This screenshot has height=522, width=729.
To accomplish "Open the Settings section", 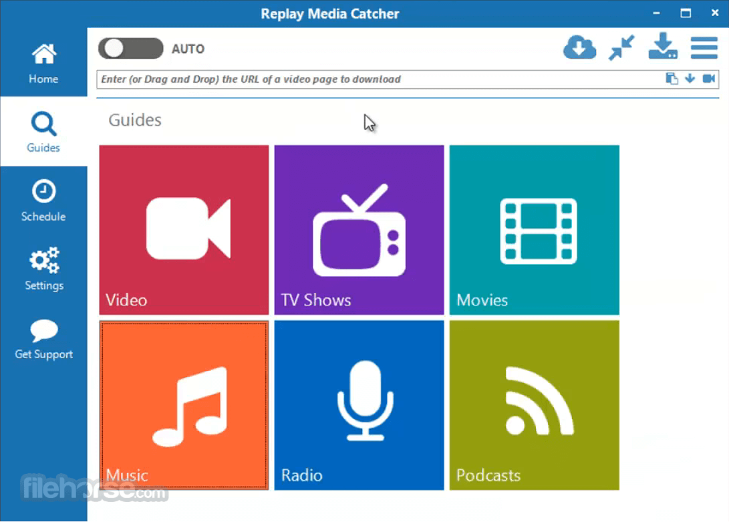I will click(x=43, y=269).
